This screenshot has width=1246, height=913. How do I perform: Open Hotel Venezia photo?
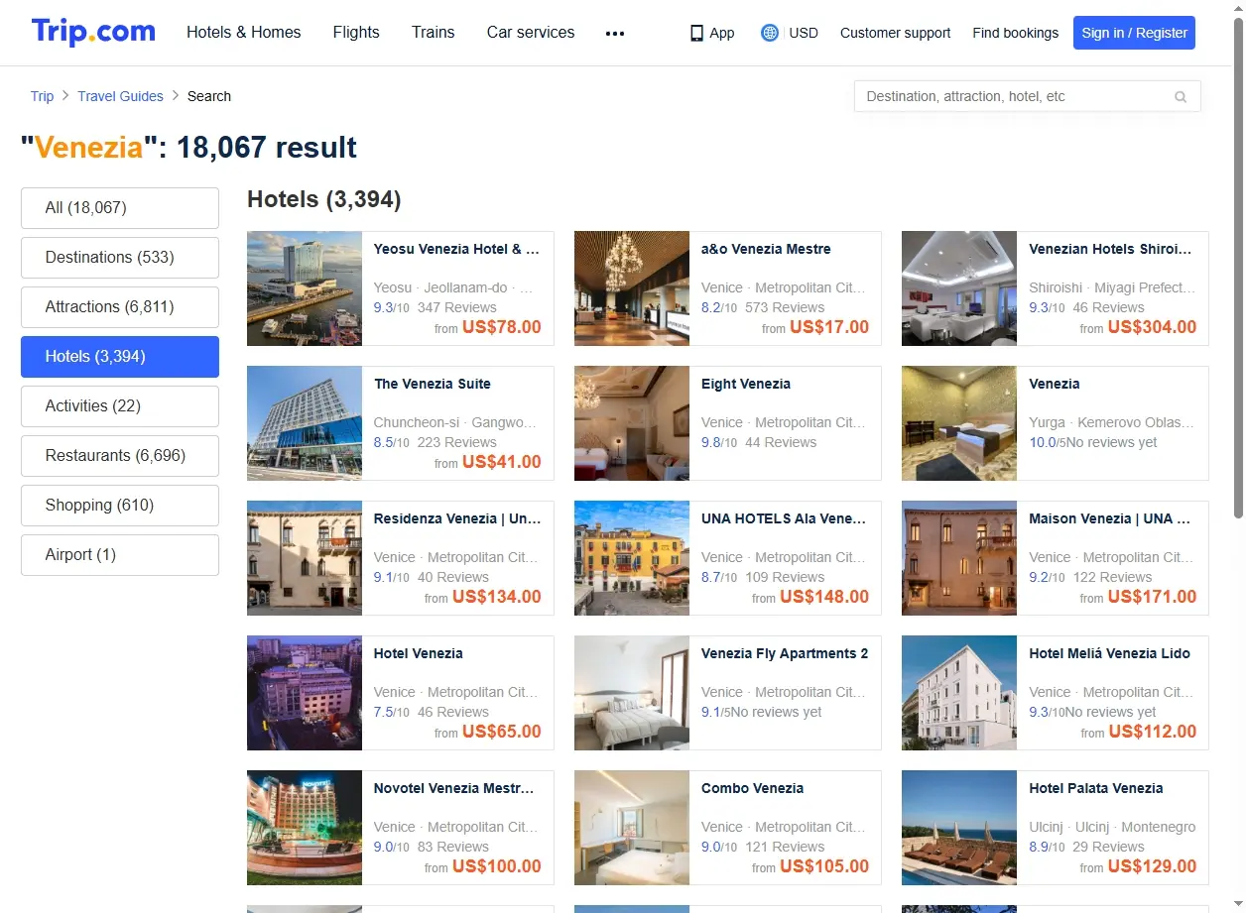click(x=305, y=693)
